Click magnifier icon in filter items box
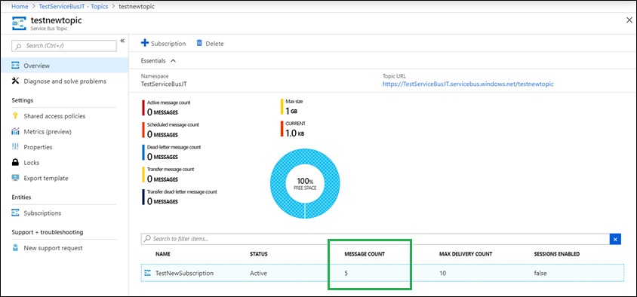637x297 pixels. pyautogui.click(x=147, y=239)
